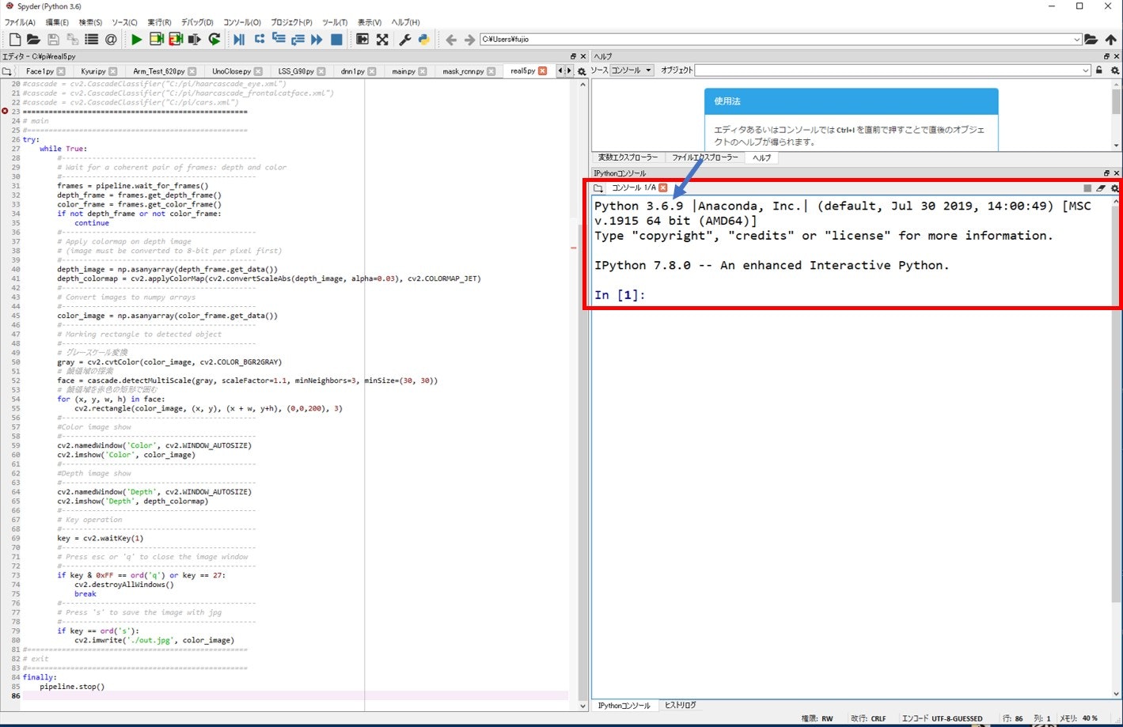The width and height of the screenshot is (1123, 727).
Task: Go forward with the right arrow icon
Action: (470, 40)
